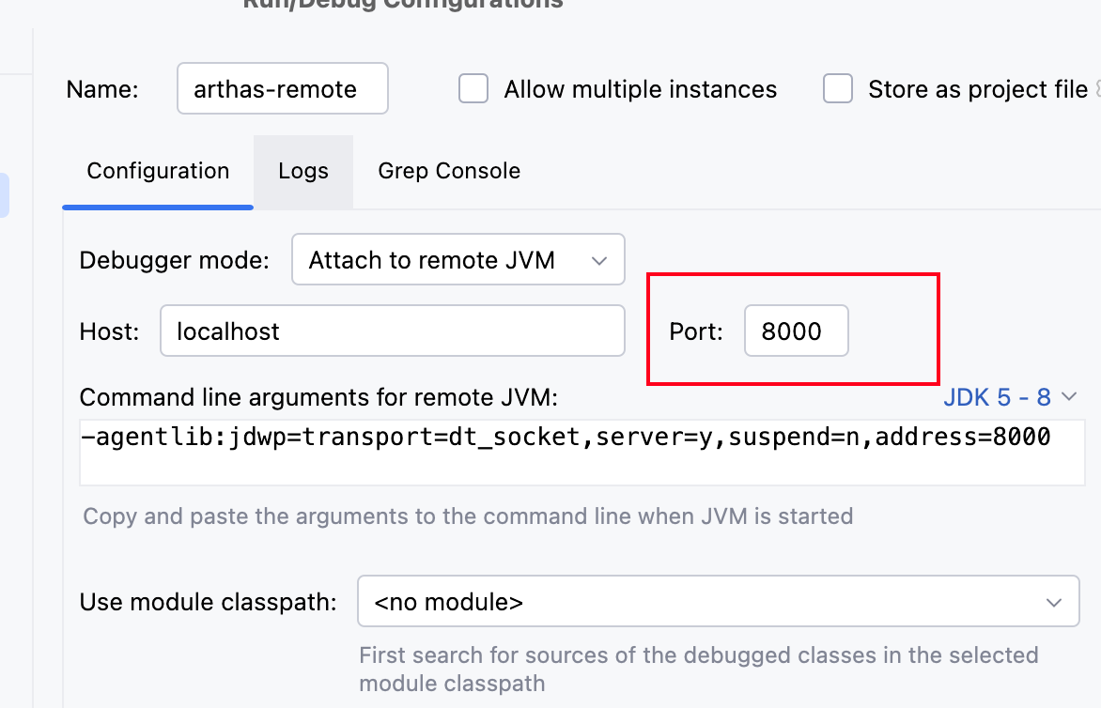Click the Name field containing arthas-remote

(x=282, y=90)
